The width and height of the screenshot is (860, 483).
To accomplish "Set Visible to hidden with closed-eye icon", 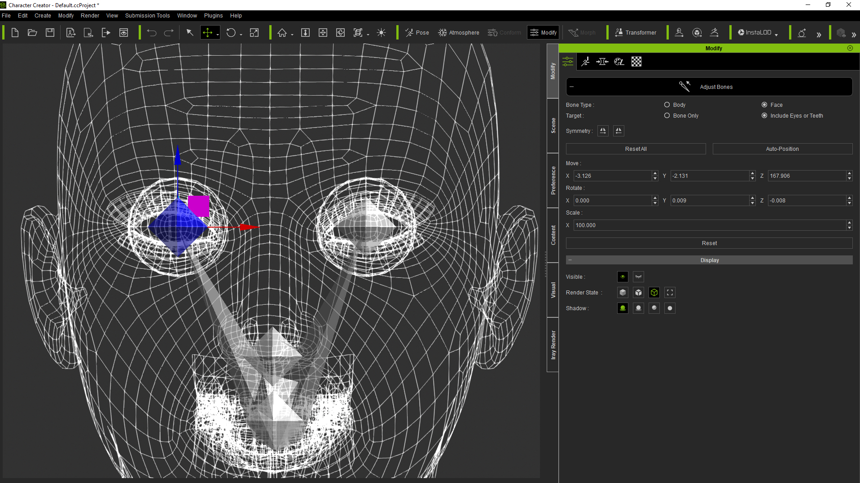I will (638, 277).
